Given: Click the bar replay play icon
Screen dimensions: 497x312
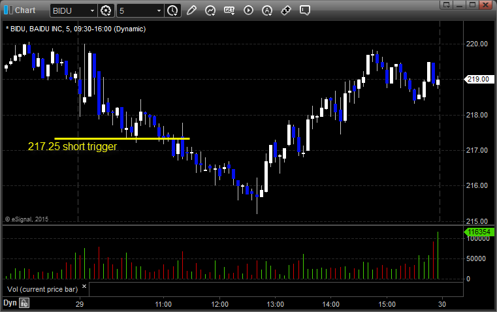Looking at the screenshot, I should [248, 10].
